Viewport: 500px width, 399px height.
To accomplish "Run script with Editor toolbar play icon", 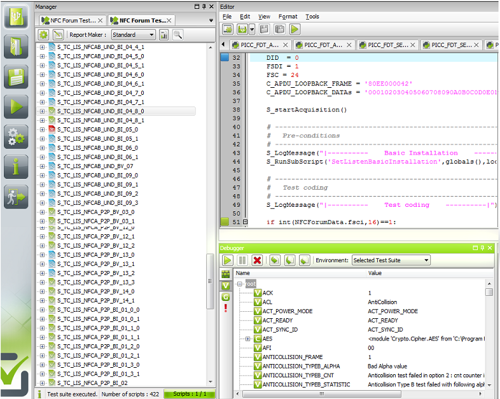I will (295, 29).
